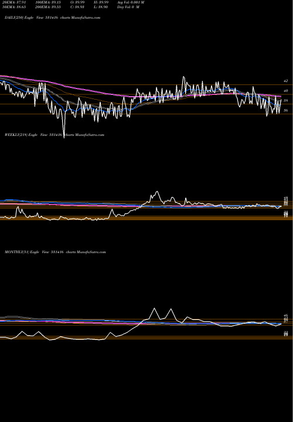This screenshot has width=293, height=422.
Task: Select the Close price 'C:' value
Action: pos(77,6)
